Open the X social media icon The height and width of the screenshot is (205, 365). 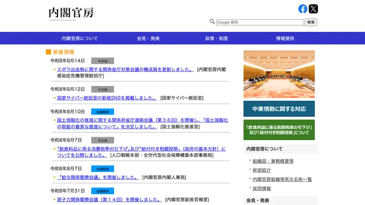(313, 9)
